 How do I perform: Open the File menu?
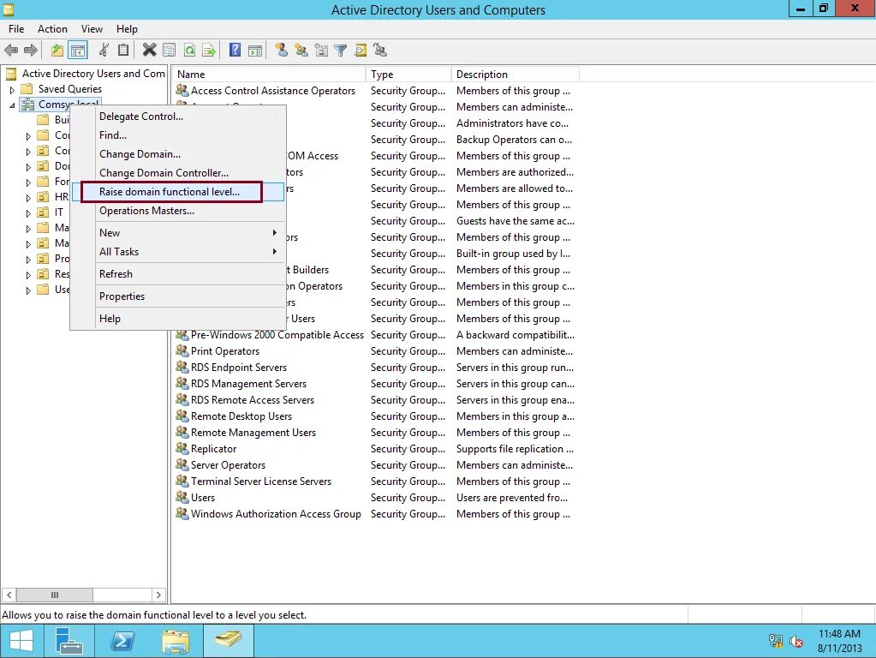16,29
